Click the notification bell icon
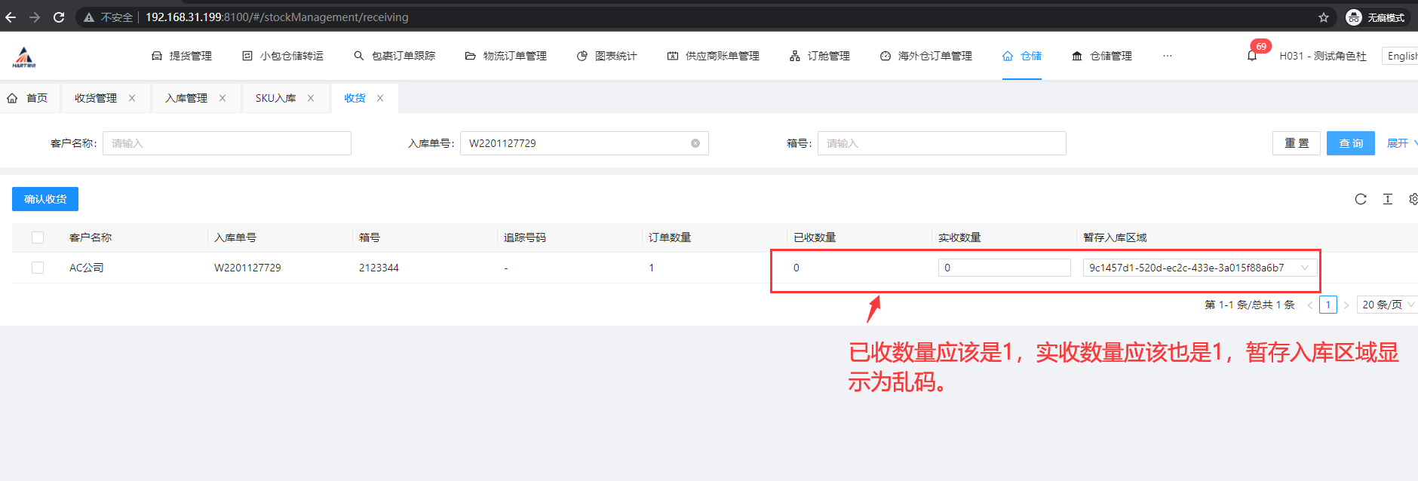Image resolution: width=1418 pixels, height=481 pixels. click(x=1252, y=56)
